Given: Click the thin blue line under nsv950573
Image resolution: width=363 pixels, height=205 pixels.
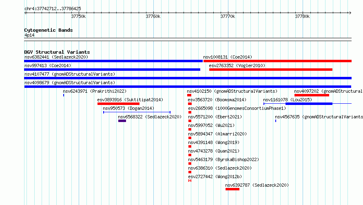Looking at the screenshot, I should click(137, 112).
